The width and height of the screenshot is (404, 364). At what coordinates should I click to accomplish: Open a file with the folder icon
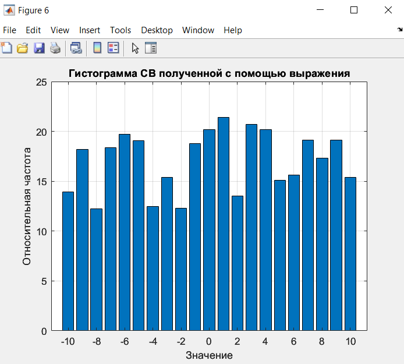pyautogui.click(x=23, y=48)
